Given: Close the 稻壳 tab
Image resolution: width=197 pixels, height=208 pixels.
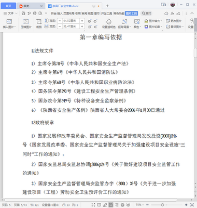Looking at the screenshot, I should 41,6.
